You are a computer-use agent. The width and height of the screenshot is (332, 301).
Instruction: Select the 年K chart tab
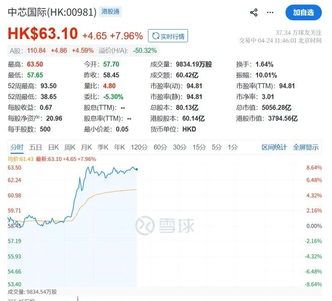click(x=119, y=147)
